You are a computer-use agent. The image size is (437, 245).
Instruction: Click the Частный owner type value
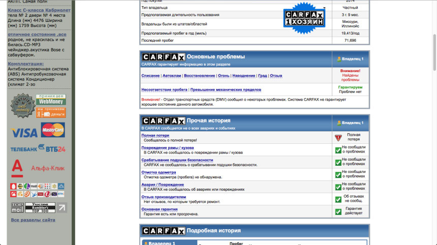pos(350,8)
